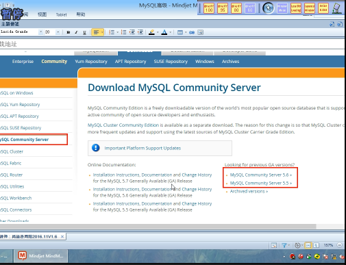346x265 pixels.
Task: Switch to outline view in status bar
Action: tap(316, 245)
